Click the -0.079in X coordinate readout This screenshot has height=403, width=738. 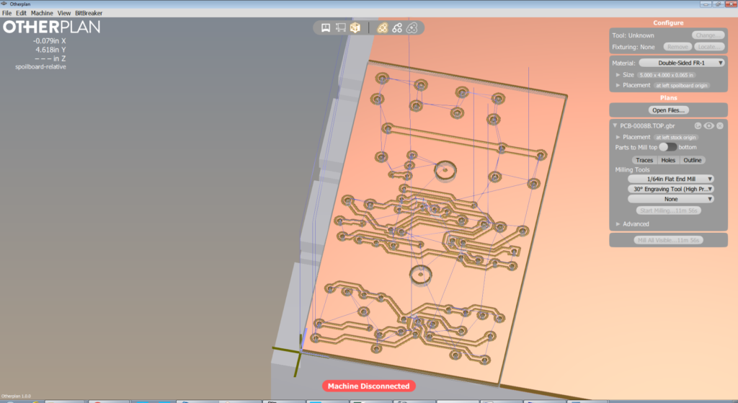pyautogui.click(x=50, y=41)
